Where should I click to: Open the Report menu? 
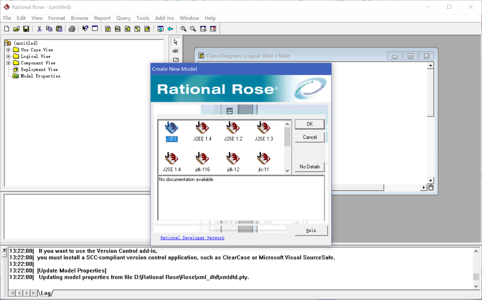pos(102,18)
